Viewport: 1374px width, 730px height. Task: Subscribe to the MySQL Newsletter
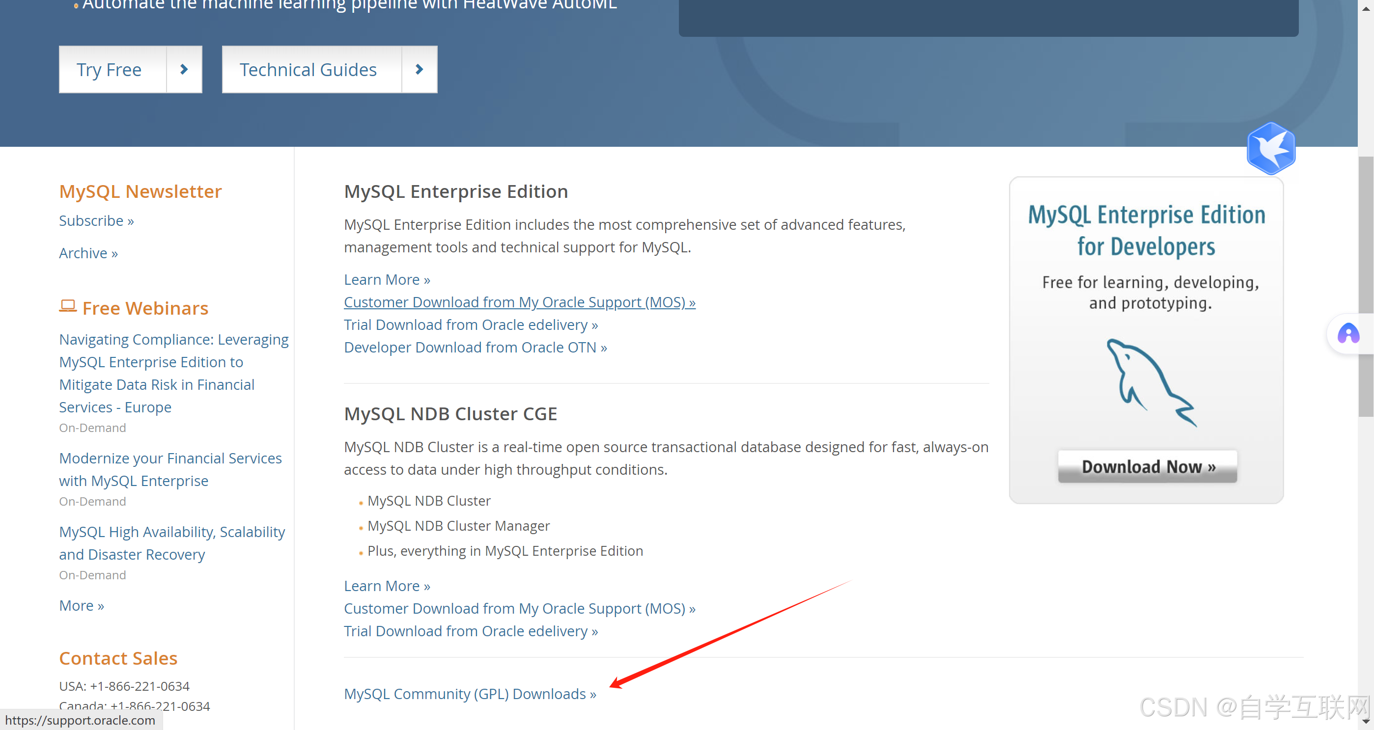tap(96, 220)
